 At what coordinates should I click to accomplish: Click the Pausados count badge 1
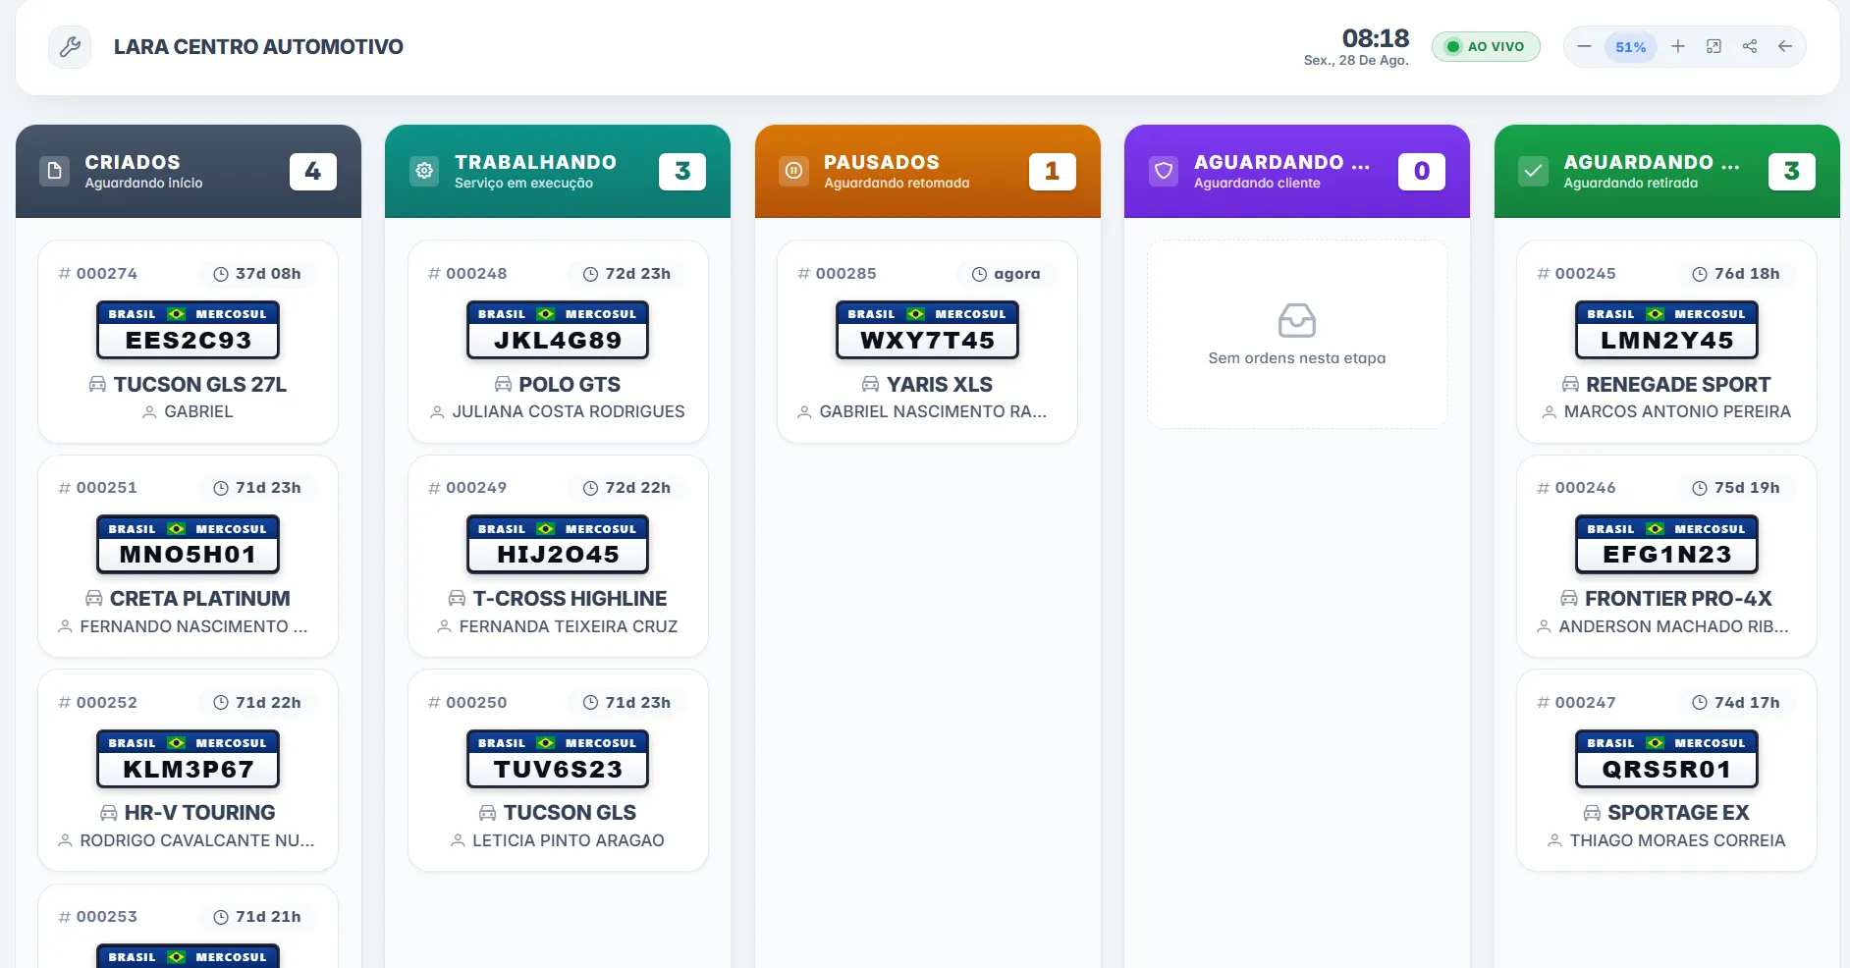tap(1053, 172)
